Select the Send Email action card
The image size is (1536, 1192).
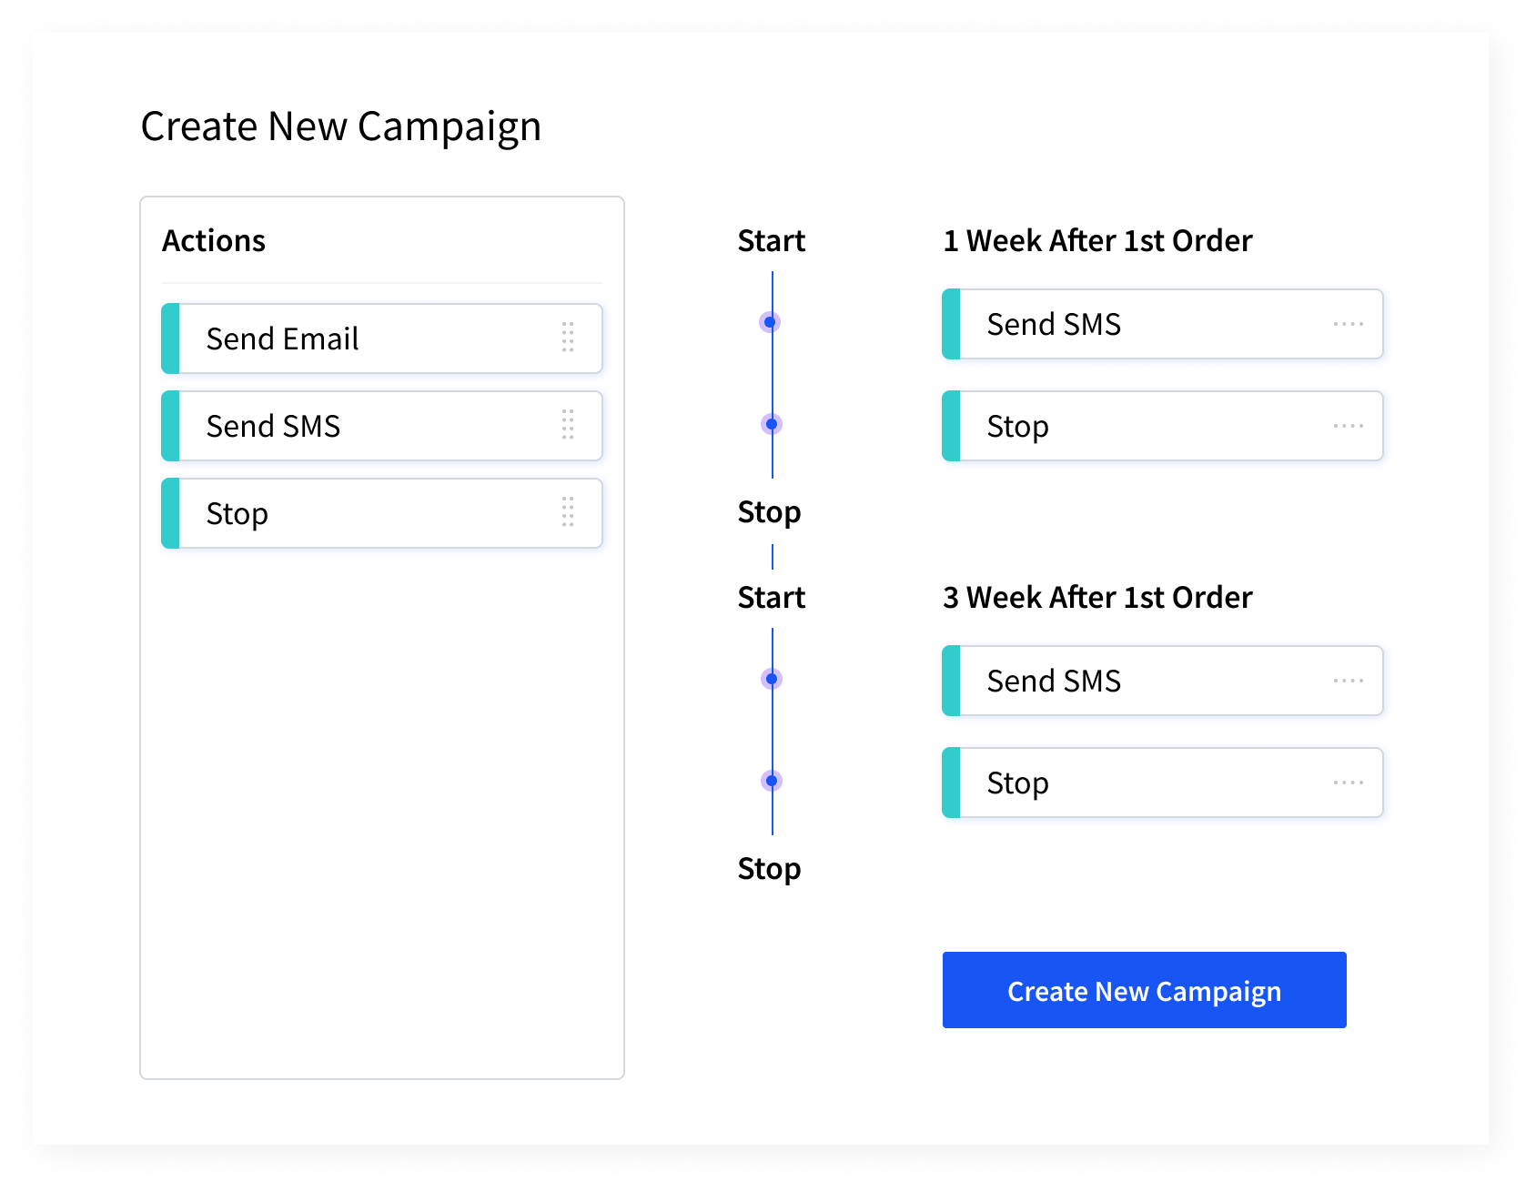[x=382, y=338]
